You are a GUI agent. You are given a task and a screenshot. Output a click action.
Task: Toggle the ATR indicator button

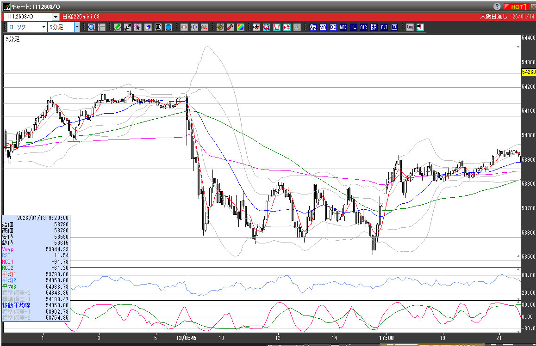click(363, 27)
